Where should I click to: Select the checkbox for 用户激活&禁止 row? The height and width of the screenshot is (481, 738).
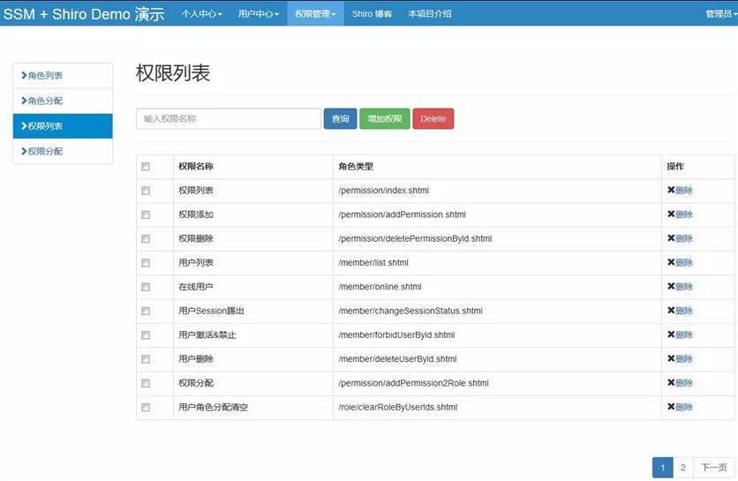point(146,335)
